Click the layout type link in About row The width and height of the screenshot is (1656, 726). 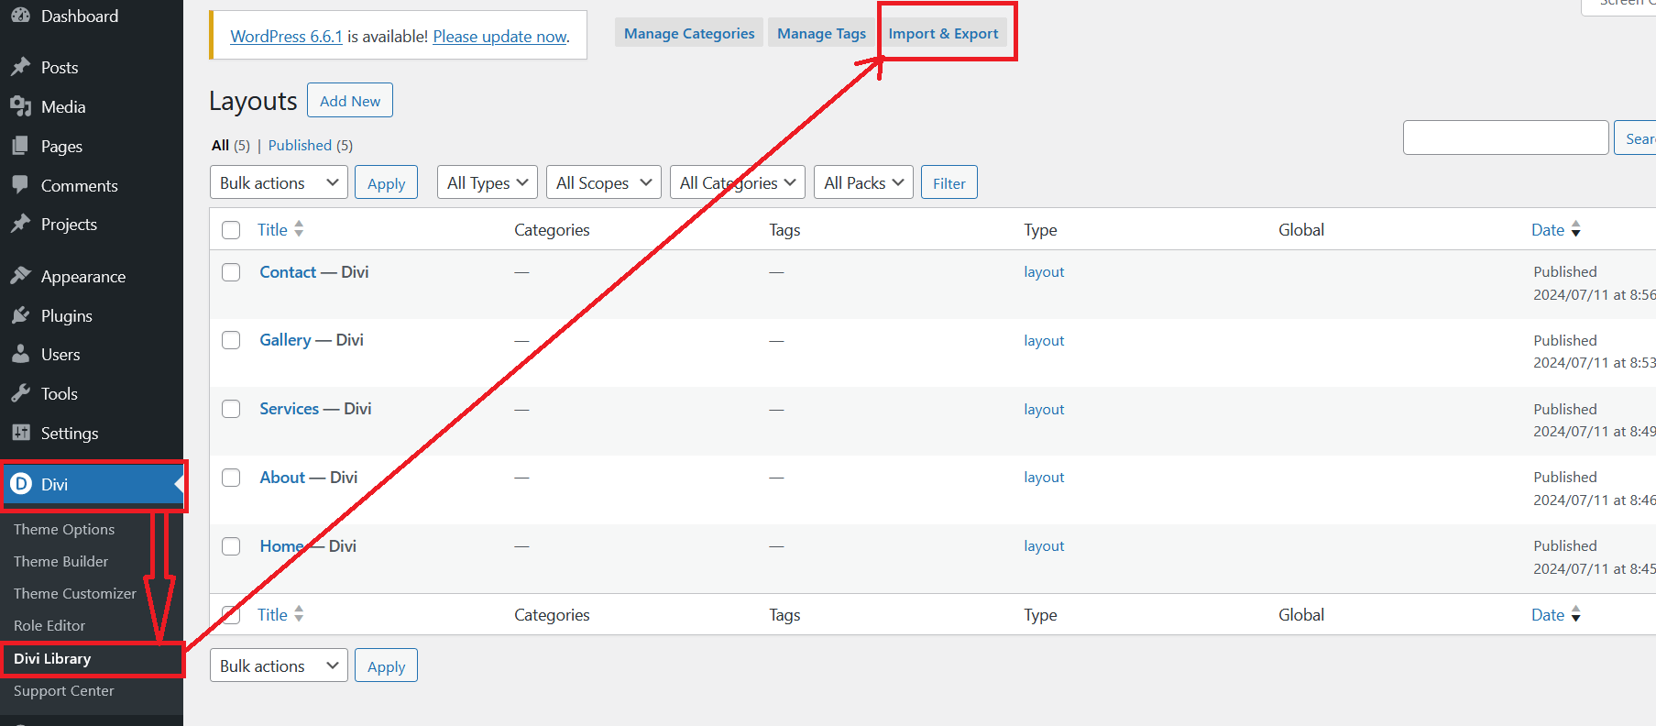coord(1044,477)
